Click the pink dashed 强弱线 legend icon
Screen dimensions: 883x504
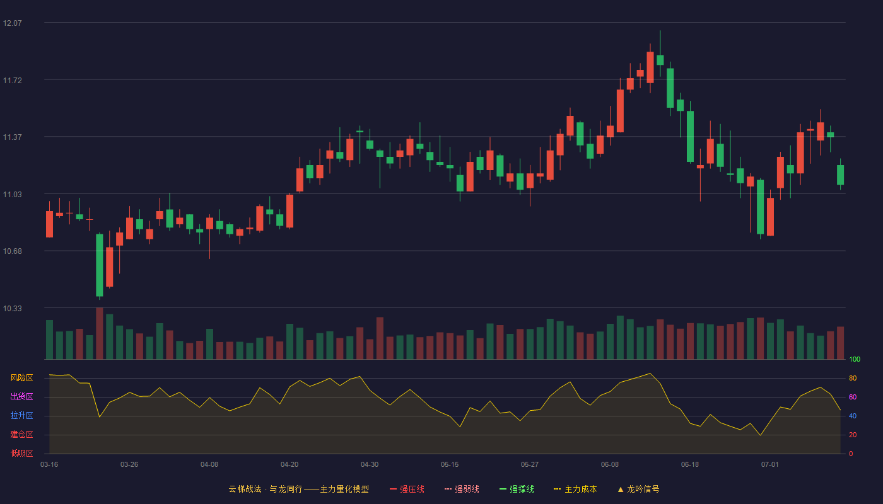pyautogui.click(x=448, y=489)
